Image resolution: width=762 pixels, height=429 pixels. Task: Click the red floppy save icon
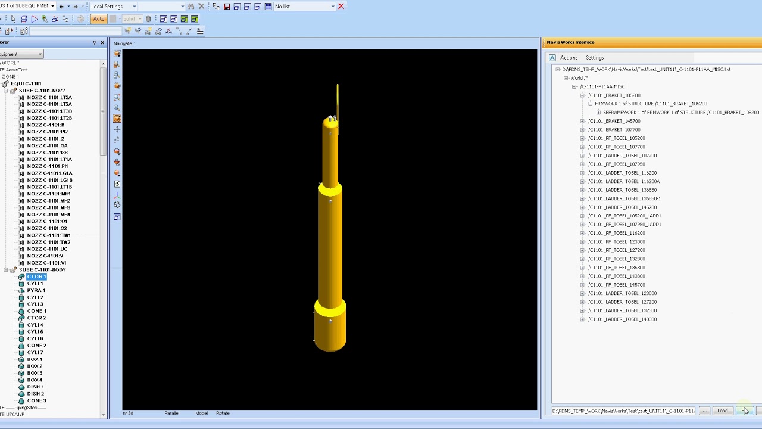tap(227, 7)
